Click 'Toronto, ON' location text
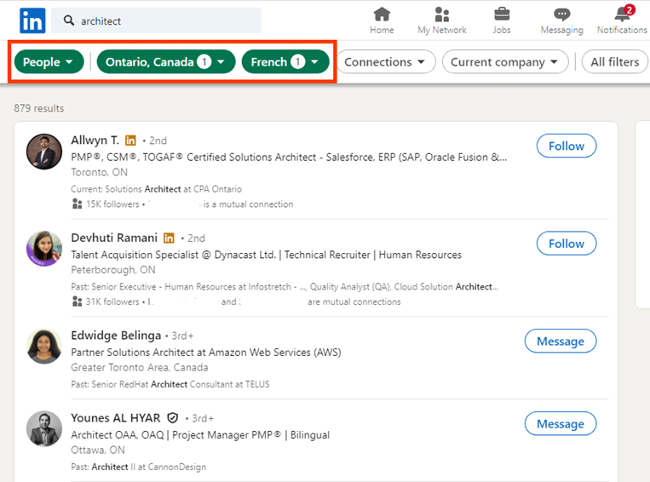This screenshot has width=650, height=482. pos(99,172)
